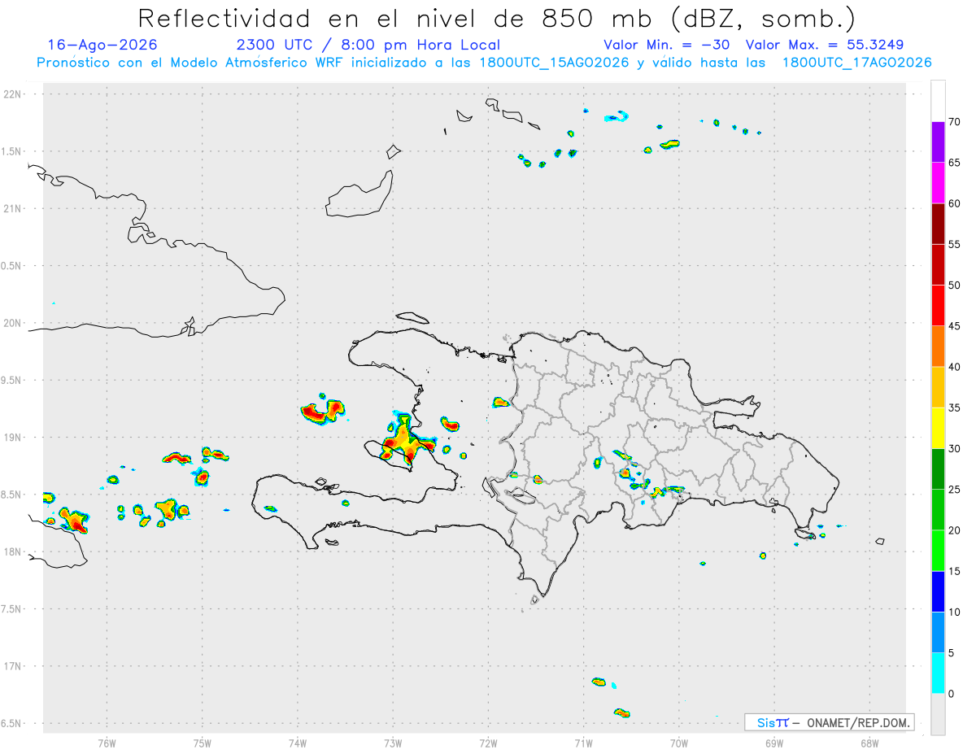Select the '2300 UTC / 8:00 pm Hora Local' text

pos(368,45)
